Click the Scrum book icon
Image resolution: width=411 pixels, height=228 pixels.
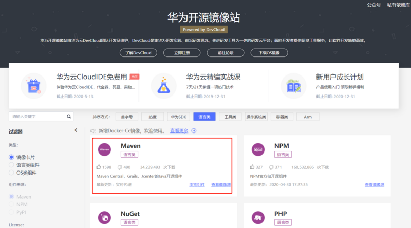pos(293,86)
